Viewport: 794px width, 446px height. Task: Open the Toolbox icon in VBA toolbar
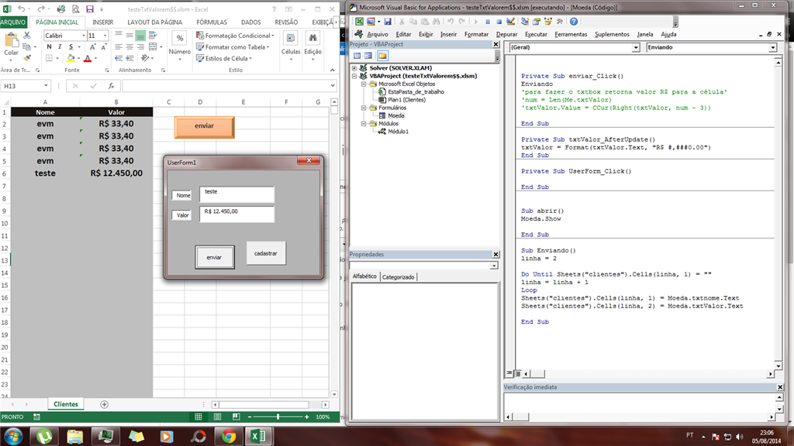coord(560,21)
